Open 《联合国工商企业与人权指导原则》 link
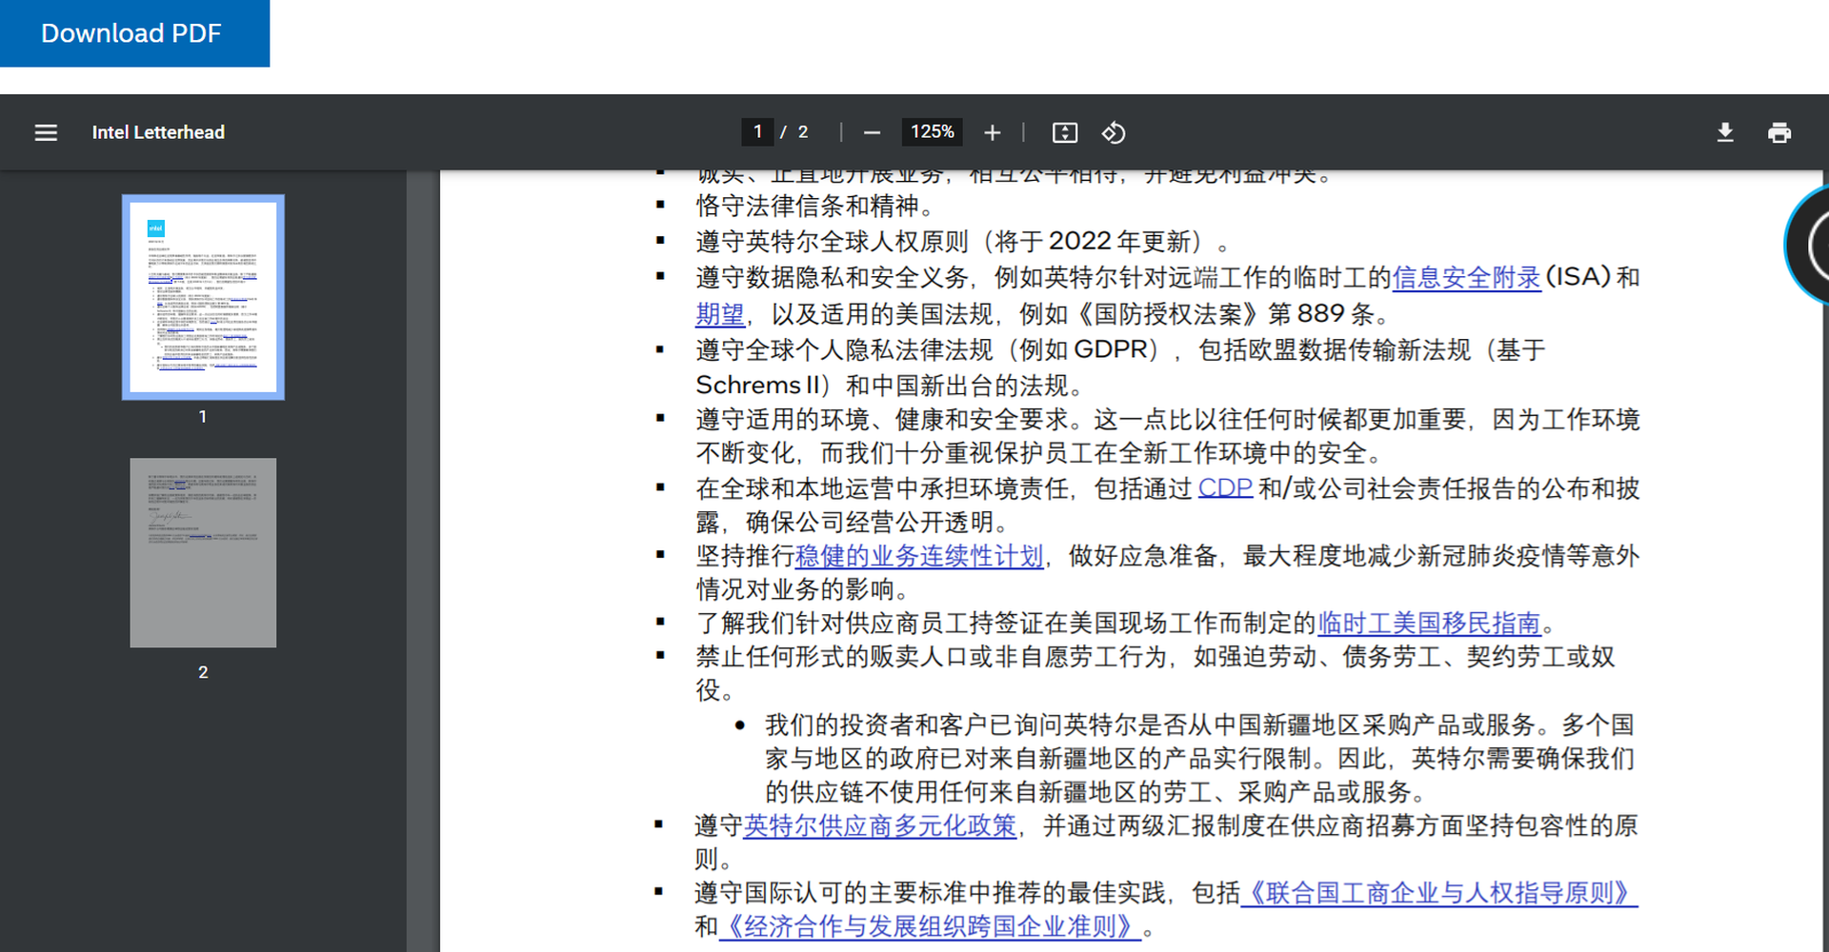 click(x=1438, y=893)
